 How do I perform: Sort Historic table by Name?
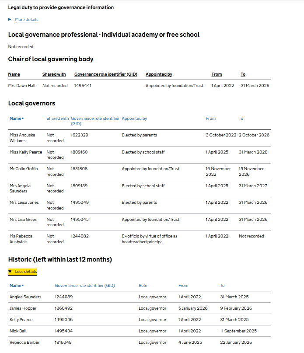point(16,286)
